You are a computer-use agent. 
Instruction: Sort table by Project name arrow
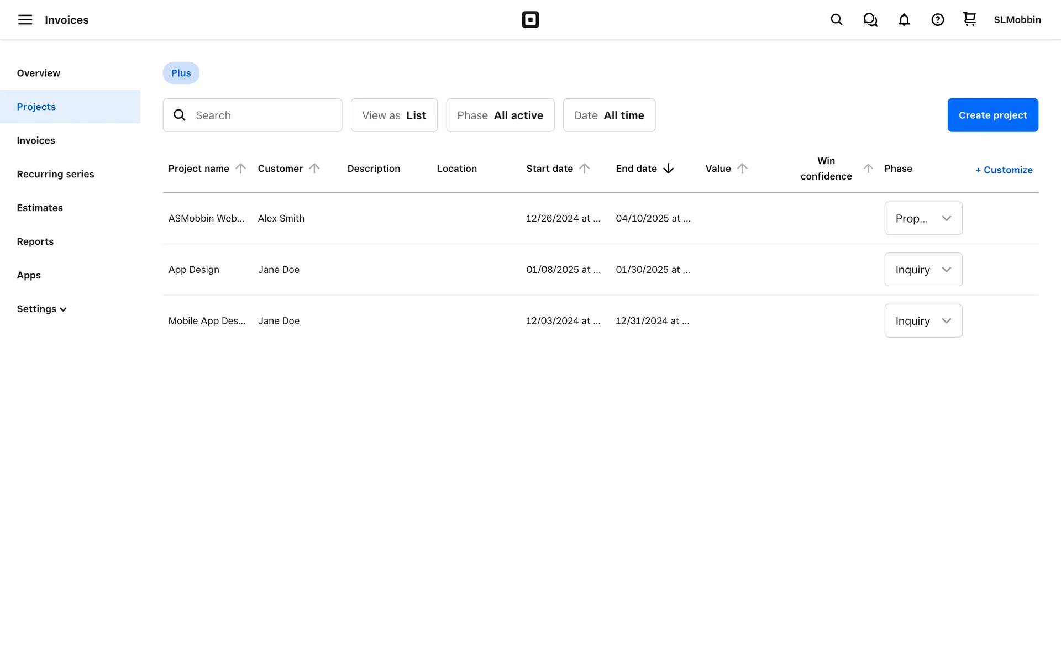tap(240, 169)
